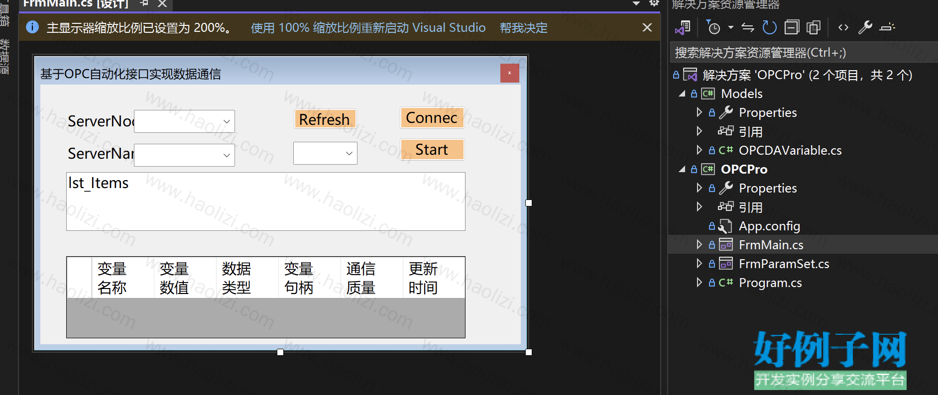Click the OPCPro project C# icon
This screenshot has width=938, height=395.
(x=708, y=169)
